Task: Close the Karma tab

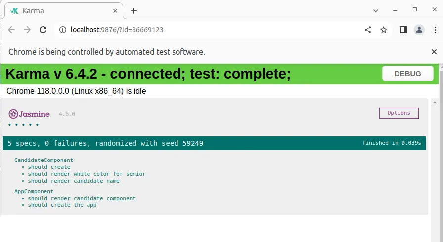Action: (x=115, y=11)
